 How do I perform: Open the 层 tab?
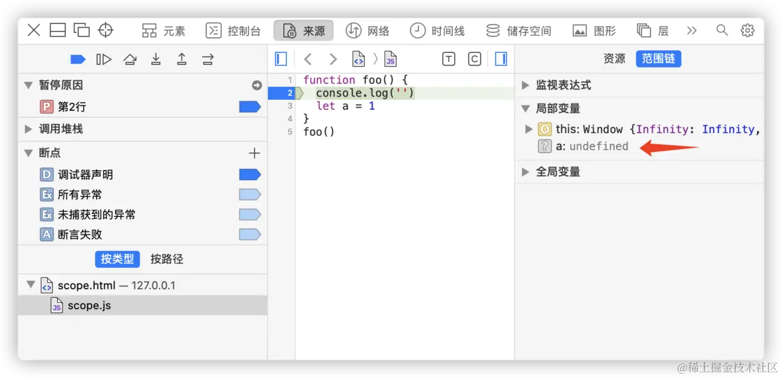[653, 30]
